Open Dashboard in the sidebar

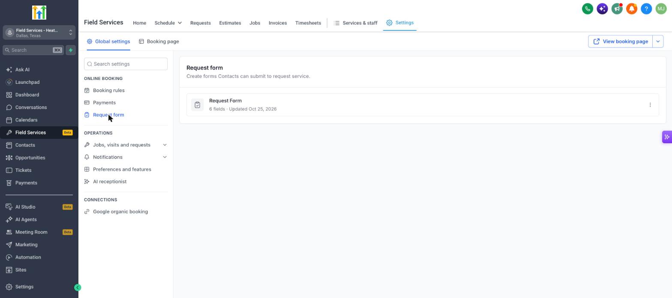pos(39,95)
